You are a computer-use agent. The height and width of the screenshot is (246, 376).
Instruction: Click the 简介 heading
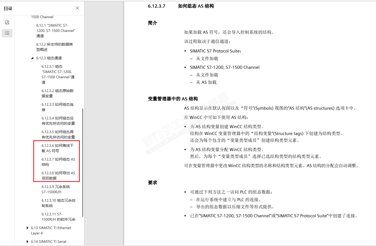point(152,23)
